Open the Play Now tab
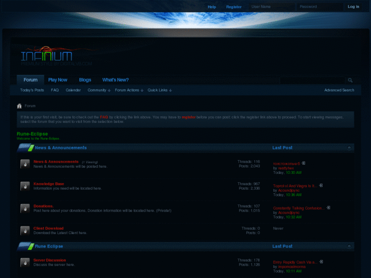This screenshot has width=371, height=278. coord(58,80)
